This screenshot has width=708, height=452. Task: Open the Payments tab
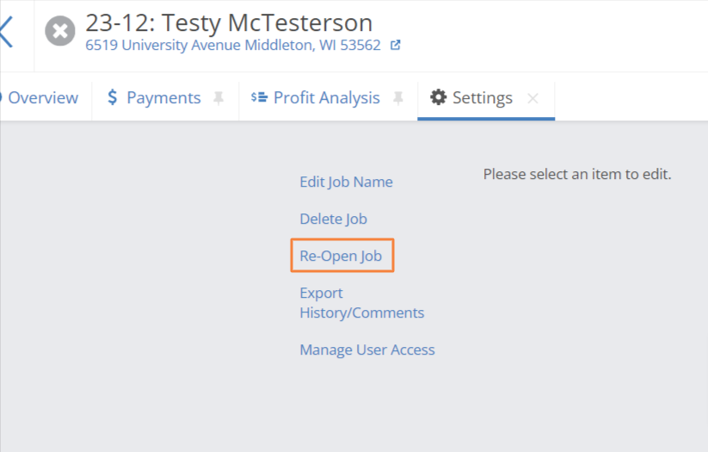coord(164,97)
